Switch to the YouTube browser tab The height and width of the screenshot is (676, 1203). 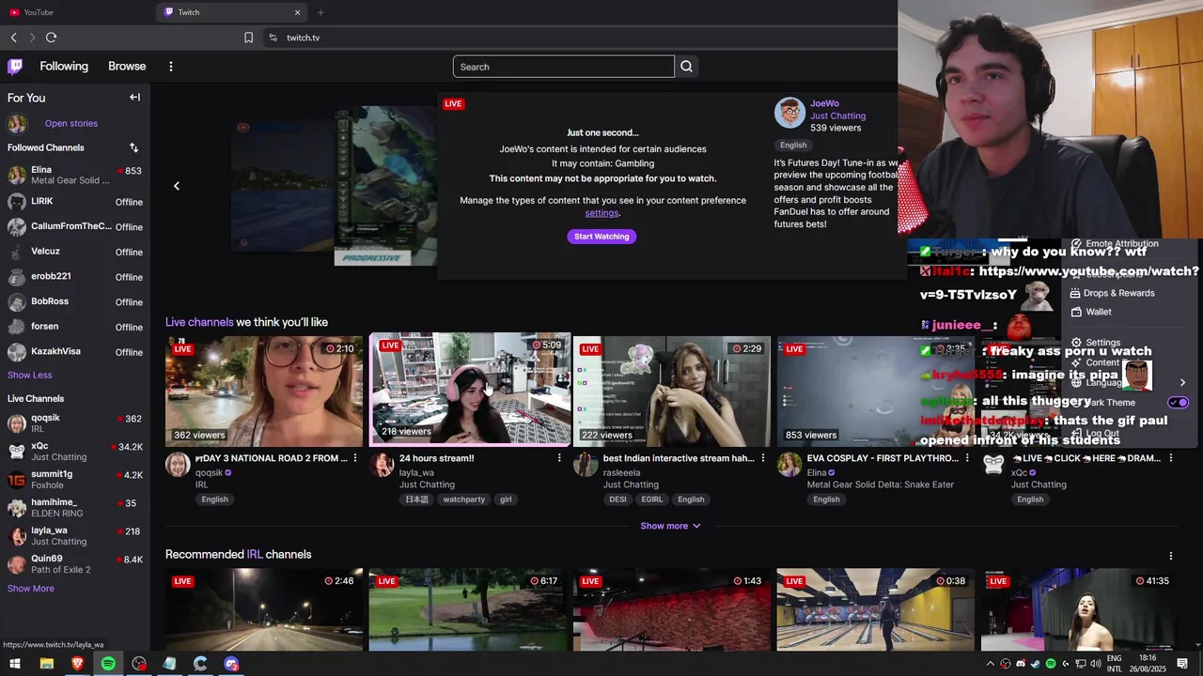click(75, 12)
